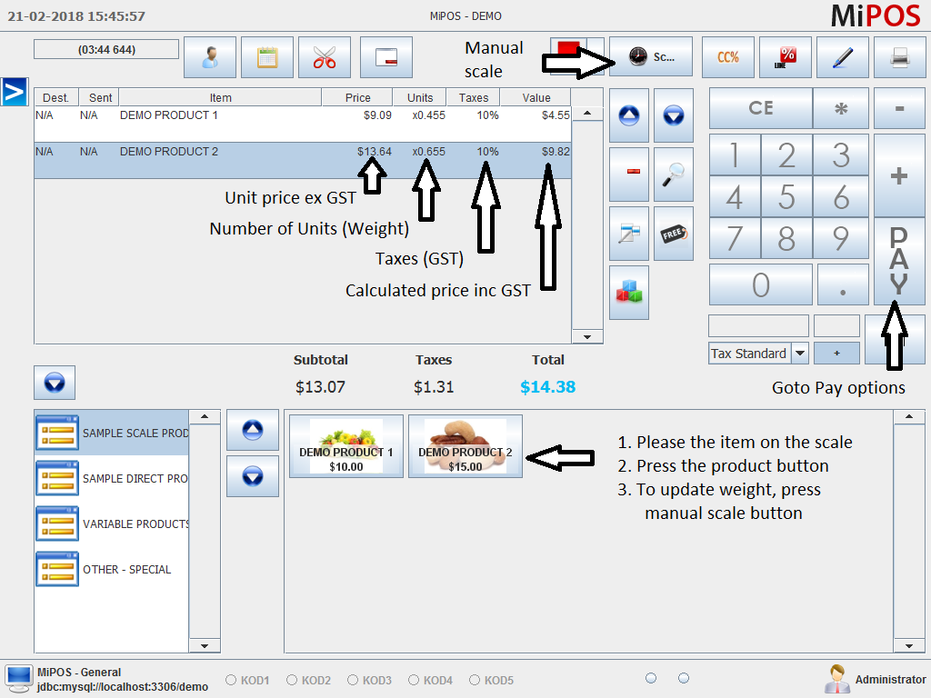Click the CE key on the keypad

[761, 108]
